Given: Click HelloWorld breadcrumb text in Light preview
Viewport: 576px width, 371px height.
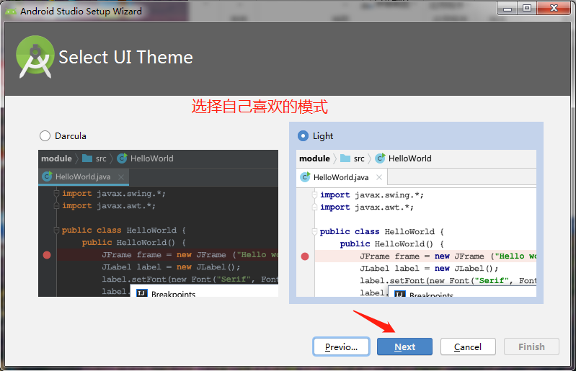Looking at the screenshot, I should pyautogui.click(x=410, y=158).
